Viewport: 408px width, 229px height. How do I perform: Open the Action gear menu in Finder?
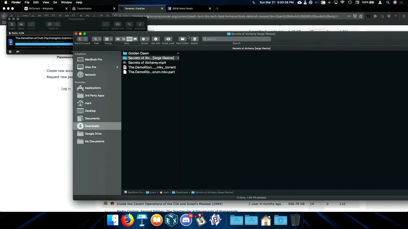pos(145,39)
